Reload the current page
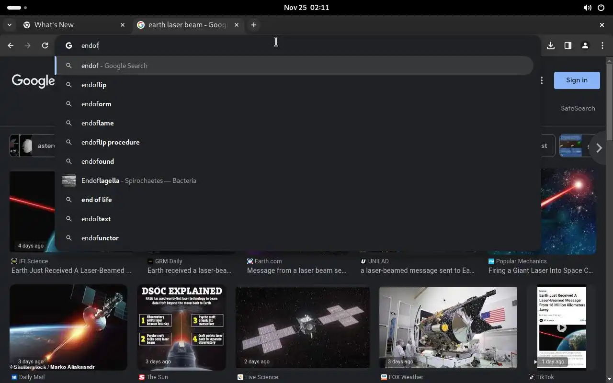The height and width of the screenshot is (383, 613). pyautogui.click(x=45, y=45)
